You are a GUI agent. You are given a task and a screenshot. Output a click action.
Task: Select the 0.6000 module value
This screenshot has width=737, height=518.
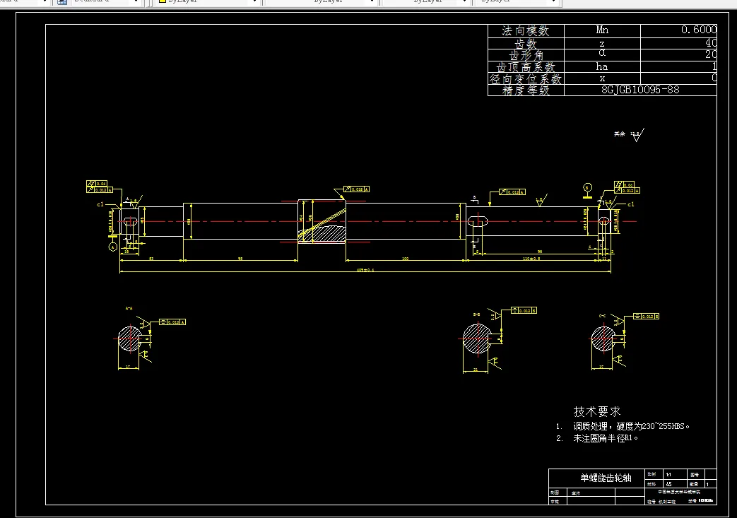click(699, 30)
